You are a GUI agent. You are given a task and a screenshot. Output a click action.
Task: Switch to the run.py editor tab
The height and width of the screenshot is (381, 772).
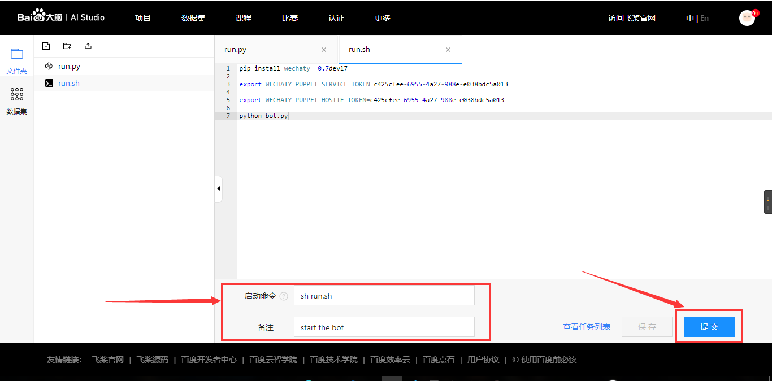point(276,50)
